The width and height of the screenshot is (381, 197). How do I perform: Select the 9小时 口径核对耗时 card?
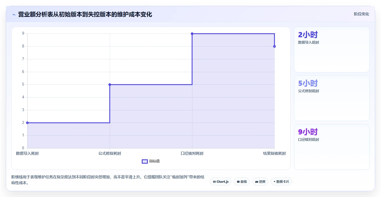pyautogui.click(x=332, y=147)
